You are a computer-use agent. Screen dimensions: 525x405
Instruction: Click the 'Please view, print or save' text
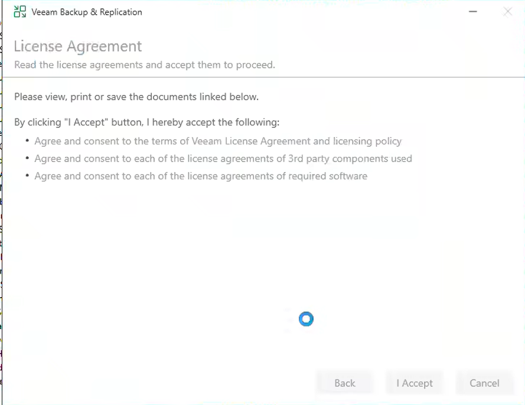pos(136,97)
